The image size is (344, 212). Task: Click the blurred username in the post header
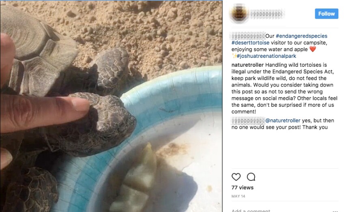[267, 14]
